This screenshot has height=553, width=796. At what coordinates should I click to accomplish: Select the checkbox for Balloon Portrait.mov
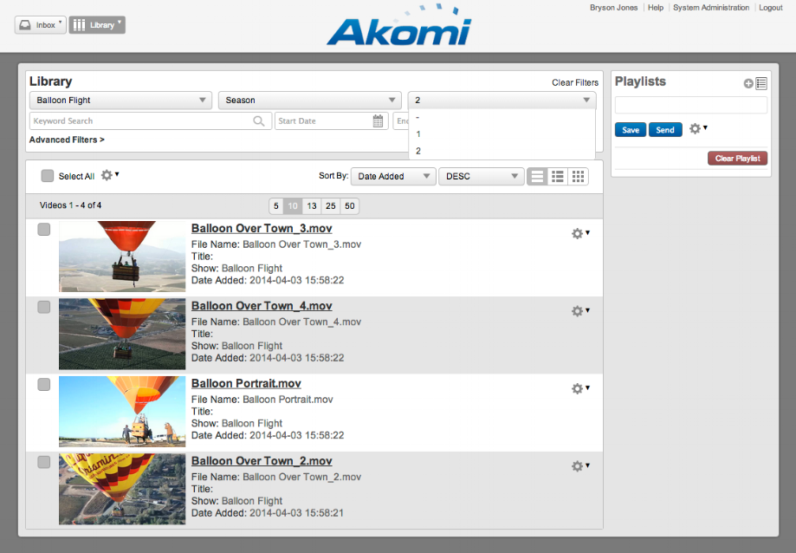click(43, 384)
